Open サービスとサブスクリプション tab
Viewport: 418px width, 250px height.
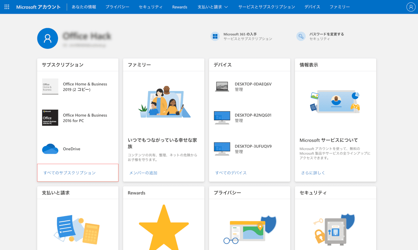coord(267,7)
